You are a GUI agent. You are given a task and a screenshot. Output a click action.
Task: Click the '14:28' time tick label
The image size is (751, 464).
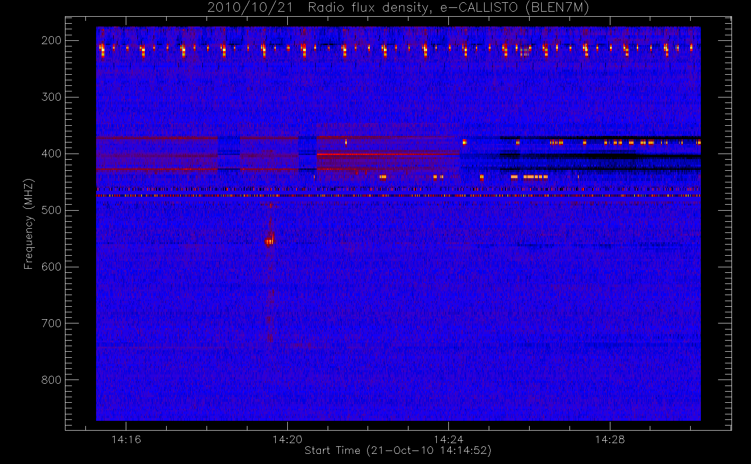tap(610, 439)
